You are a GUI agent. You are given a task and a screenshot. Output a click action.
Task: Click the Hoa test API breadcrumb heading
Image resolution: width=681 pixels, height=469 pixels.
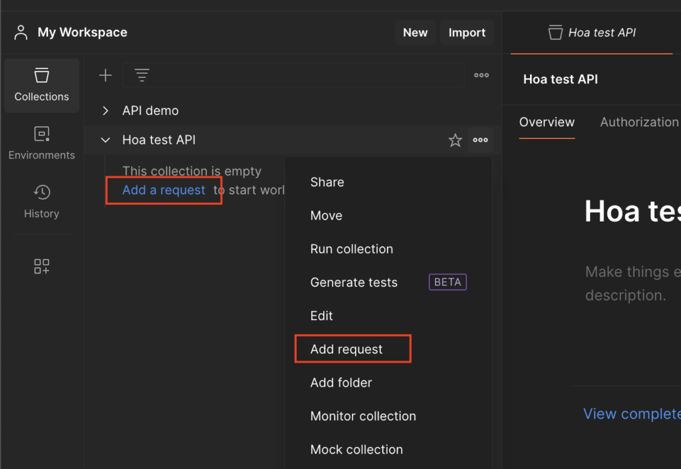[x=561, y=79]
